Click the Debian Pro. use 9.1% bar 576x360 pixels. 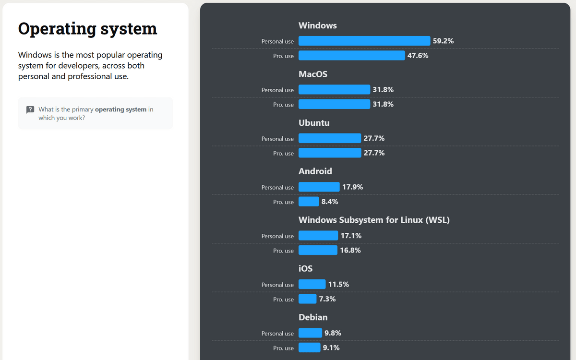tap(309, 348)
